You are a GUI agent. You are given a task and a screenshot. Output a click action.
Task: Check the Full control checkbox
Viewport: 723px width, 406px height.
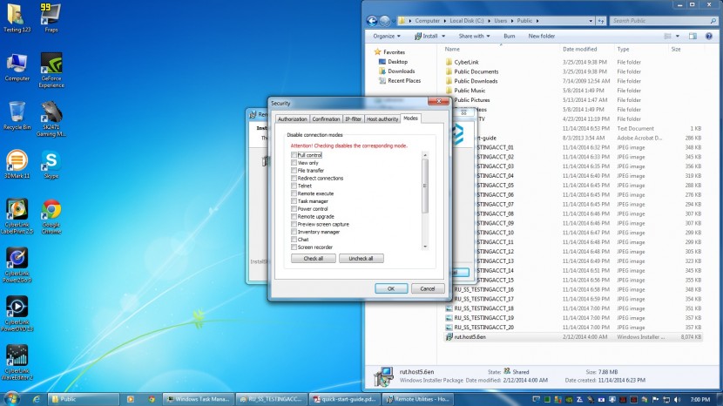294,155
